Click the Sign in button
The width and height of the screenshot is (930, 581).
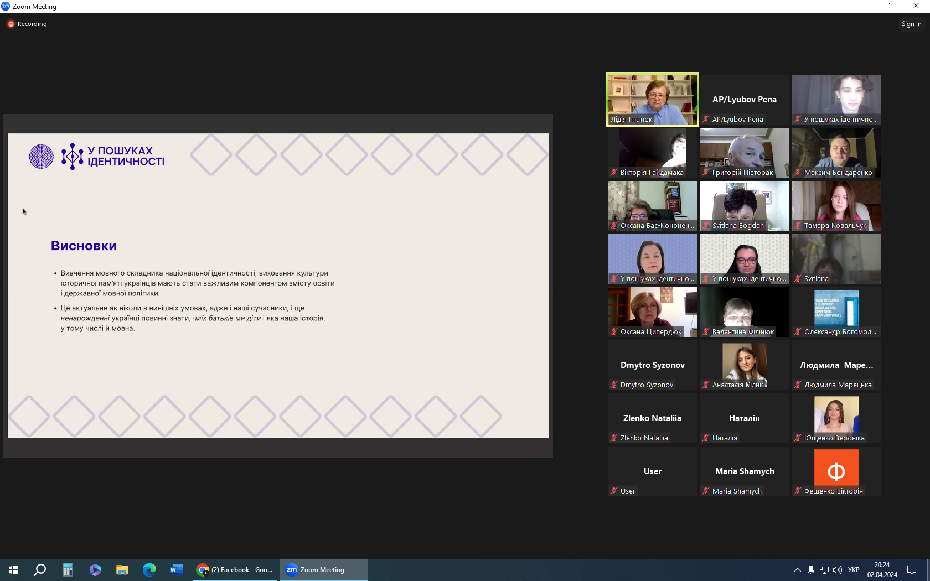[x=911, y=24]
